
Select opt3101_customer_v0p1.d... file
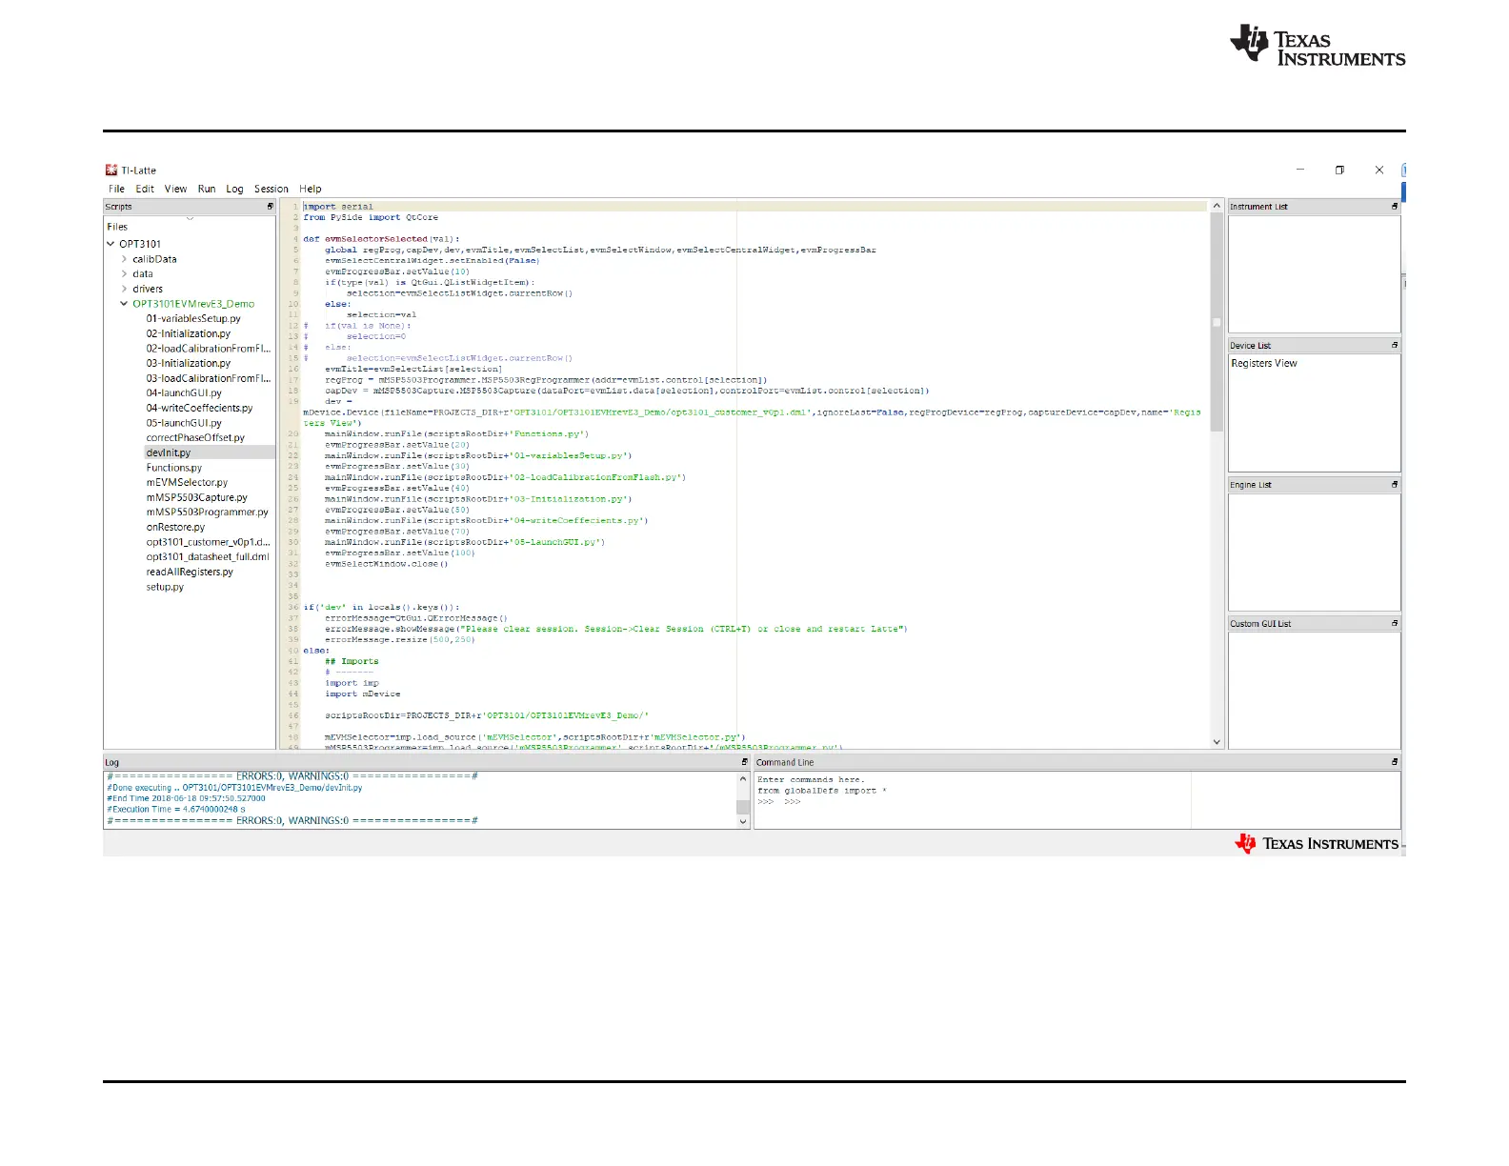point(209,542)
